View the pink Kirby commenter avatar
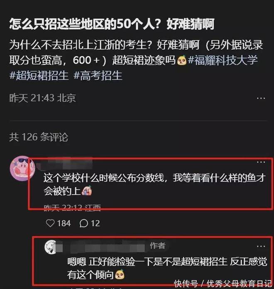The height and width of the screenshot is (289, 274). [22, 168]
